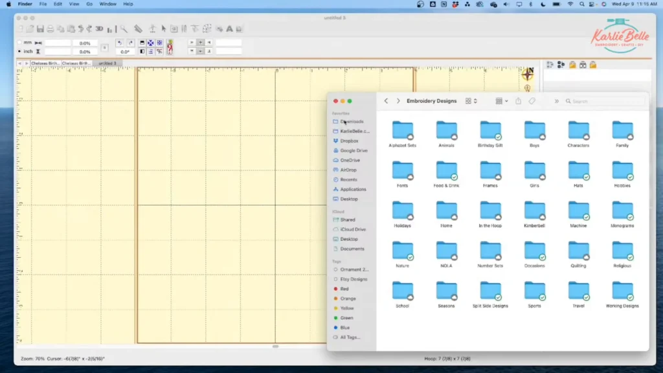This screenshot has height=373, width=663.
Task: Open the View menu
Action: point(74,5)
